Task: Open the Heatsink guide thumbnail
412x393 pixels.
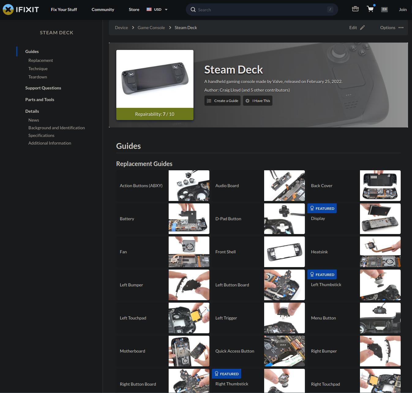Action: point(380,252)
